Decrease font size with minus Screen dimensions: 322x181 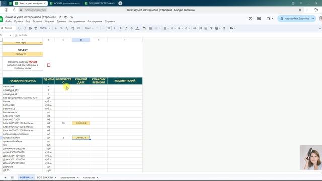[x=103, y=28]
